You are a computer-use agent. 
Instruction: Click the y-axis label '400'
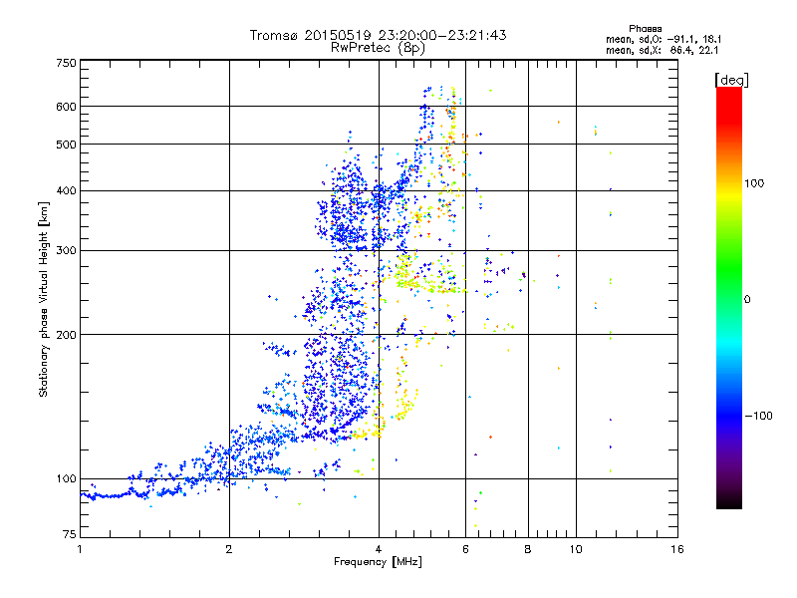[66, 190]
